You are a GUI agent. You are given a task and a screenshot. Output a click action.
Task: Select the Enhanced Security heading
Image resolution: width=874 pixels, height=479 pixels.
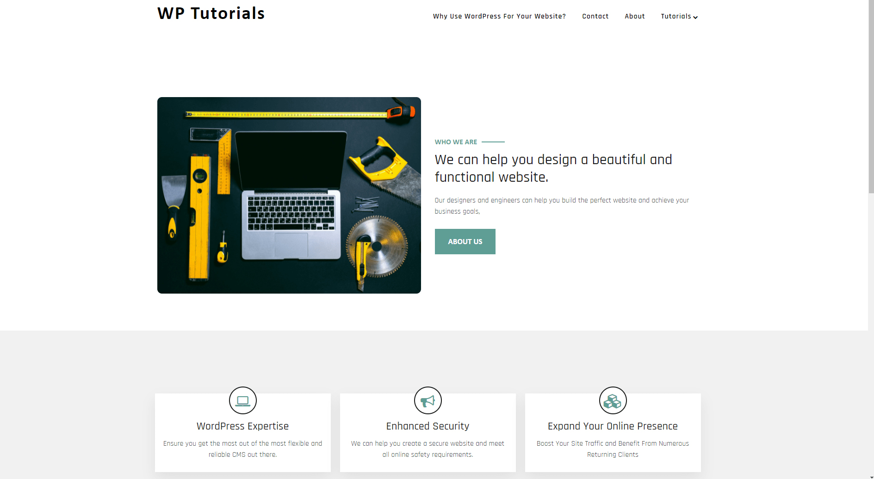point(428,426)
